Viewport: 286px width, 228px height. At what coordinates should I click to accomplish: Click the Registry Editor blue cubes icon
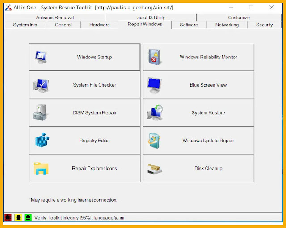tap(42, 140)
